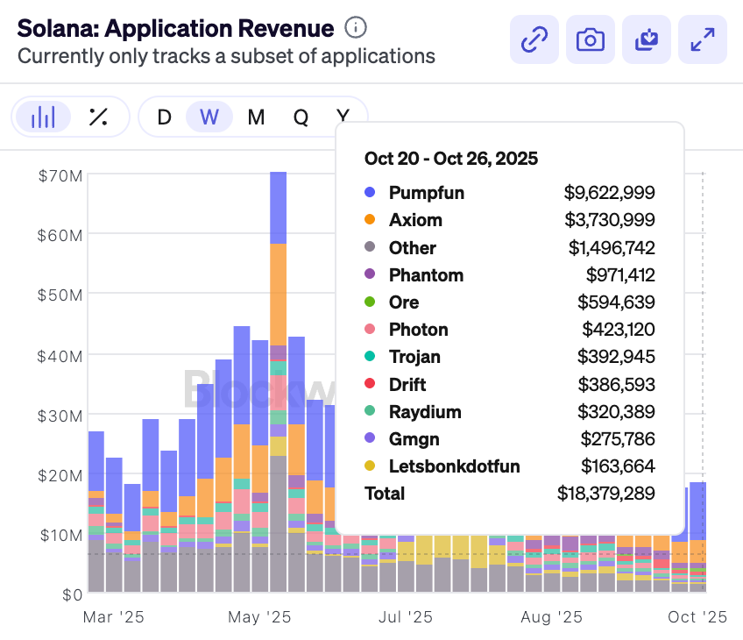Take chart screenshot with camera icon
Screen dimensions: 743x640
(591, 39)
